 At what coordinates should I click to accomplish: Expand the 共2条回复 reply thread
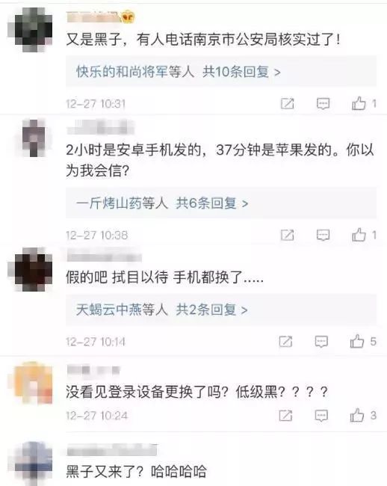click(x=212, y=310)
